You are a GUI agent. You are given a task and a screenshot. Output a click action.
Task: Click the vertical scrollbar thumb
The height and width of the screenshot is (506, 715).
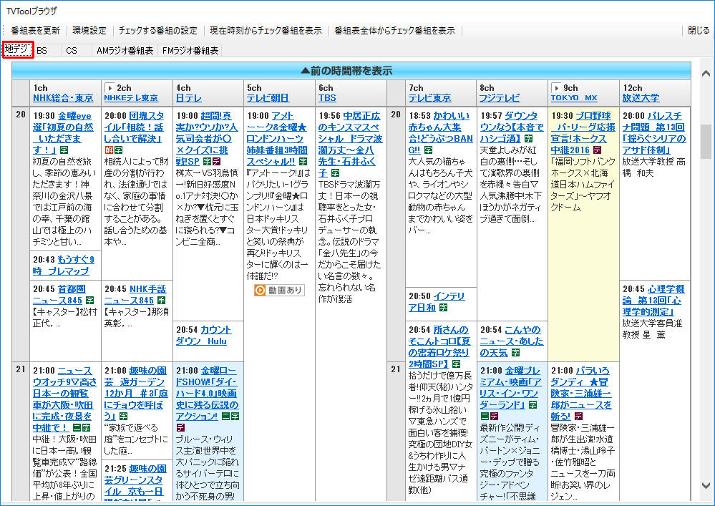(x=706, y=141)
